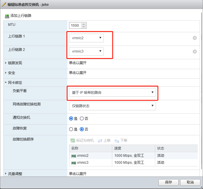The height and width of the screenshot is (189, 203).
Task: Select 否 for Notify switches (通知交换机)
Action: pyautogui.click(x=82, y=118)
